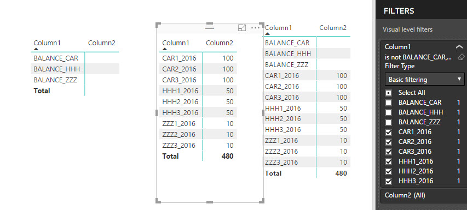The width and height of the screenshot is (467, 210).
Task: Clear the Column1 filter with eraser icon
Action: [x=460, y=57]
